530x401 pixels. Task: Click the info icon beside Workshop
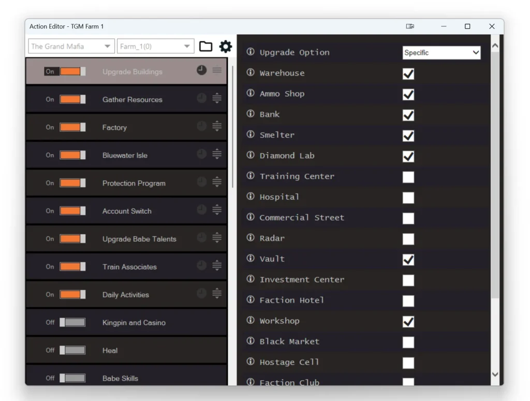[251, 320]
